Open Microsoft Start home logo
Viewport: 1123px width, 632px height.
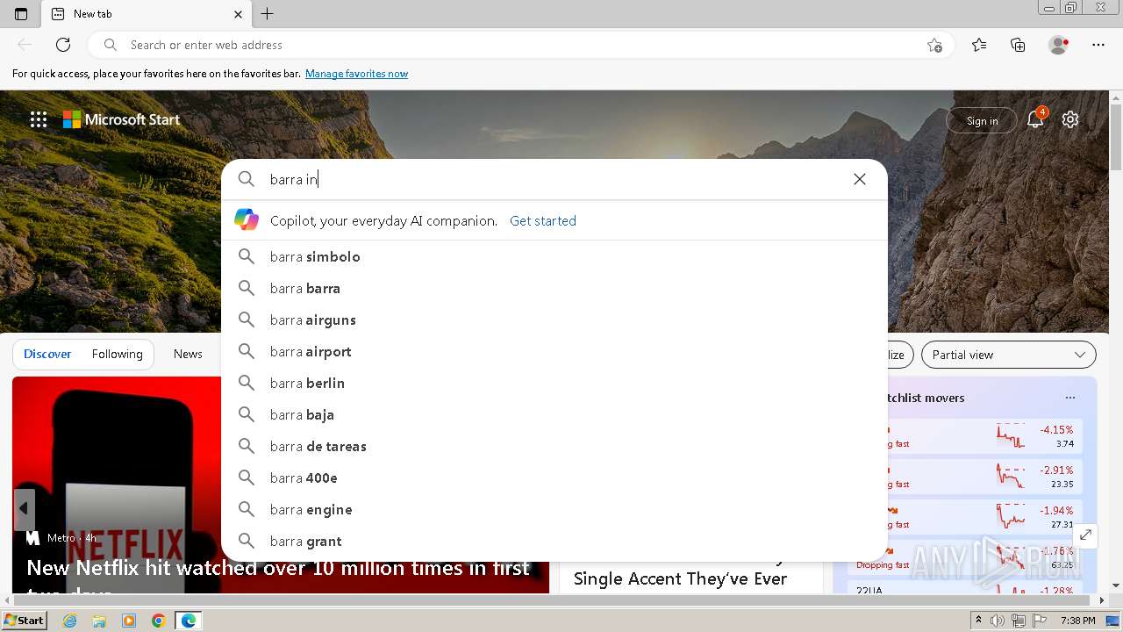click(x=121, y=119)
